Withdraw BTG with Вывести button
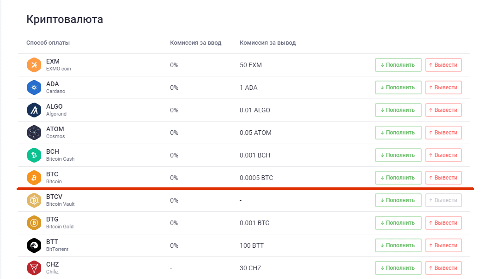Viewport: 484px width, 279px height. click(443, 223)
